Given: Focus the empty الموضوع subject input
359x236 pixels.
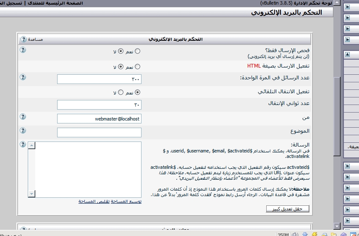Looking at the screenshot, I should [x=99, y=132].
